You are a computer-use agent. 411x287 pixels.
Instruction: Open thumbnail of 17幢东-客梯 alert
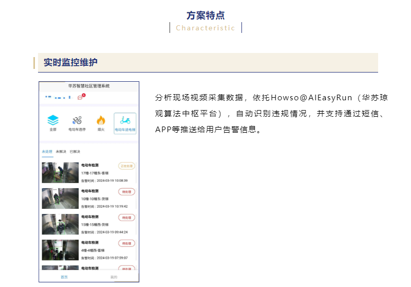tap(60, 173)
